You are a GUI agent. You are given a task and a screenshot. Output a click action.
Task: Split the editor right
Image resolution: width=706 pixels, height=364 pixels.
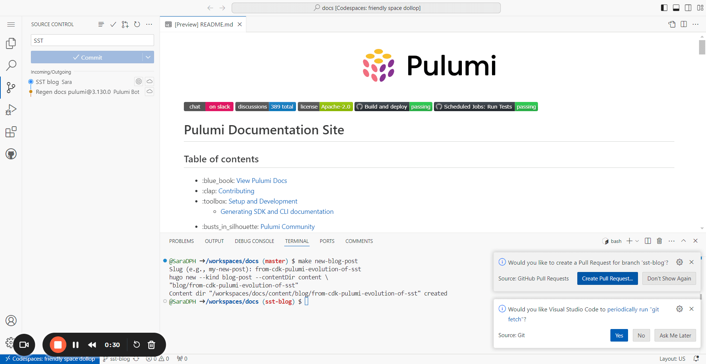coord(684,24)
